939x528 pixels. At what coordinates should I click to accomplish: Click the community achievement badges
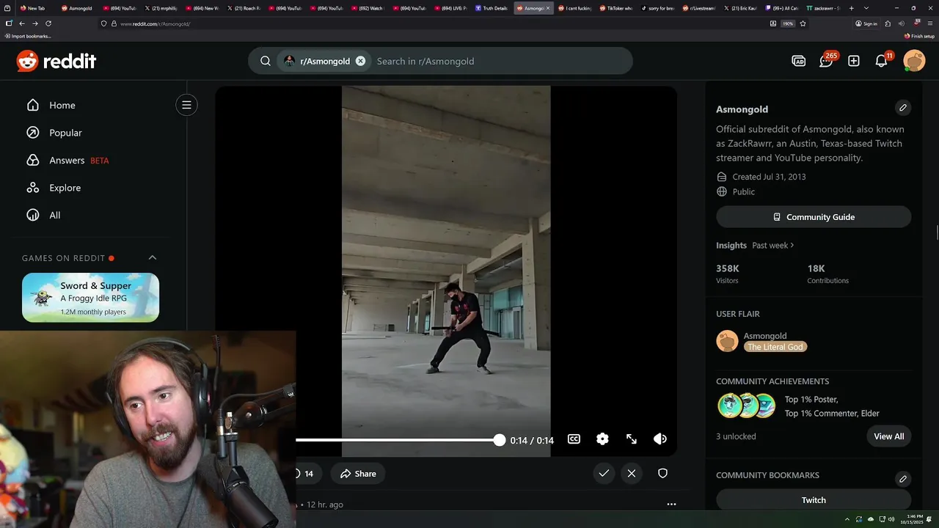747,406
